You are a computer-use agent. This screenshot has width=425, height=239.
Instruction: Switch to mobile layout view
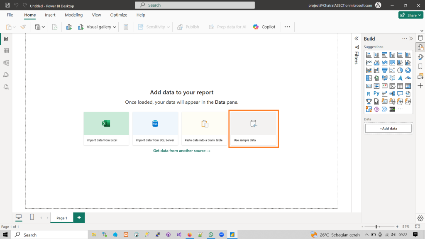click(x=32, y=217)
